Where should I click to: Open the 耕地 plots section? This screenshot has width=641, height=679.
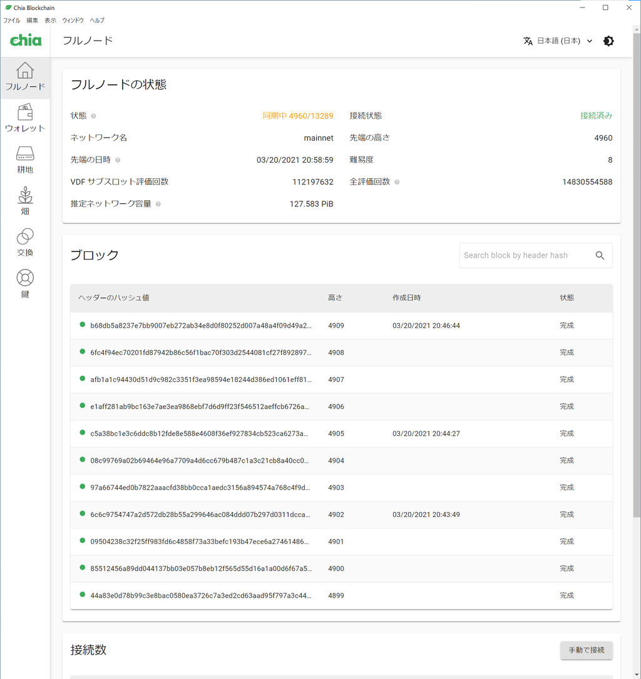pos(25,160)
